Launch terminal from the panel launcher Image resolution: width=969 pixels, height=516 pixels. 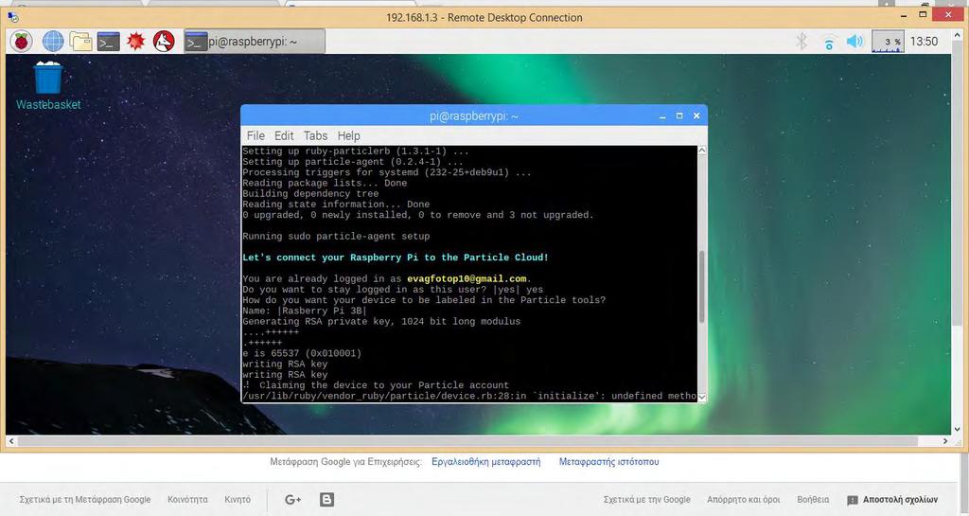[108, 42]
